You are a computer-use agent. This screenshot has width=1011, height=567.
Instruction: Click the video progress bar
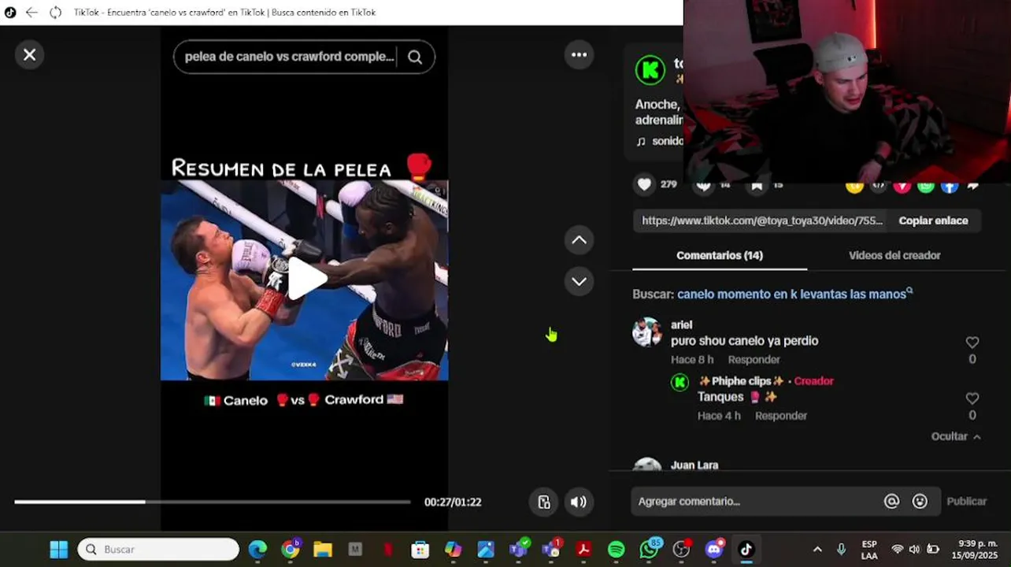pos(213,502)
